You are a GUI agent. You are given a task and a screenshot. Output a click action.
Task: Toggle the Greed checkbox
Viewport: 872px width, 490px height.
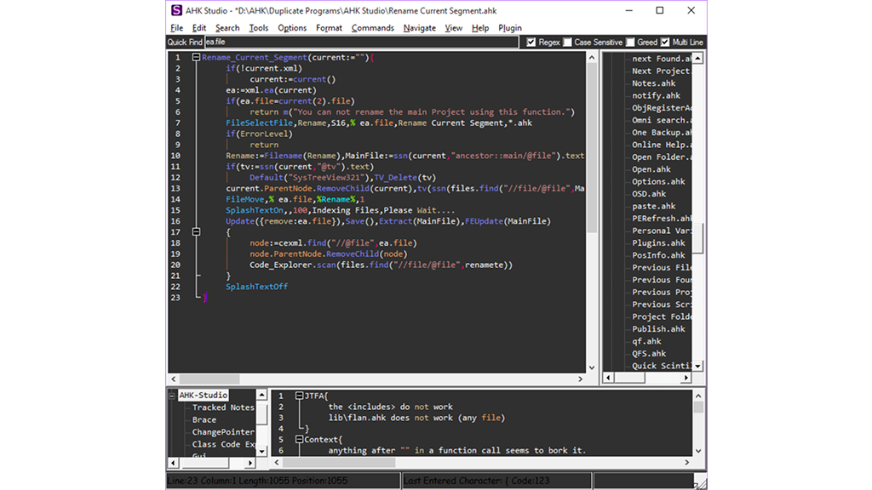(x=630, y=42)
